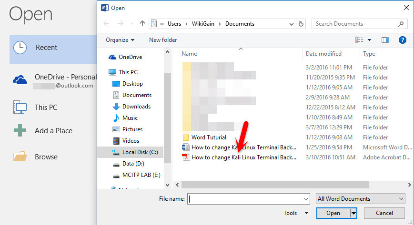Expand the address bar path dropdown

click(x=292, y=24)
